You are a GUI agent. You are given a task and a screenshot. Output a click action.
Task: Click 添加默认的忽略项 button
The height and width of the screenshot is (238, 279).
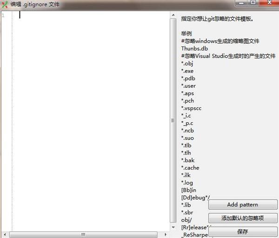click(243, 218)
